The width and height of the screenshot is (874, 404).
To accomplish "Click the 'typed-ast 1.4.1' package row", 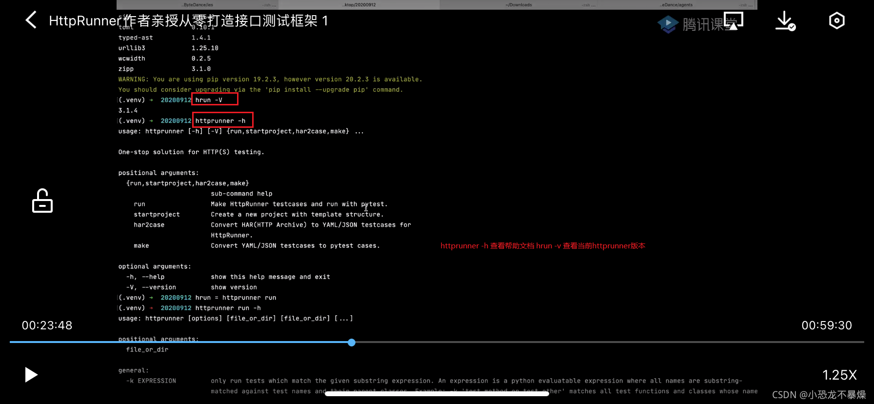I will click(x=164, y=38).
